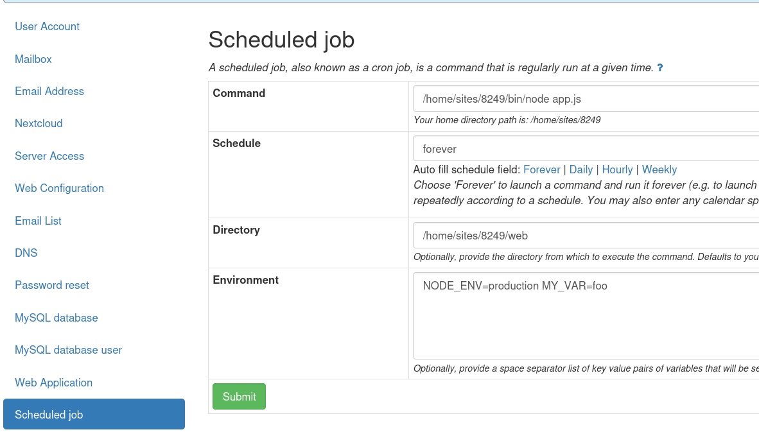Image resolution: width=759 pixels, height=441 pixels.
Task: Open the User Account page
Action: pyautogui.click(x=47, y=26)
